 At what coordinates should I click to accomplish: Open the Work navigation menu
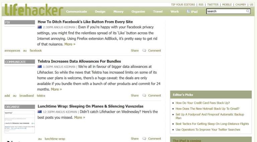pos(175,12)
